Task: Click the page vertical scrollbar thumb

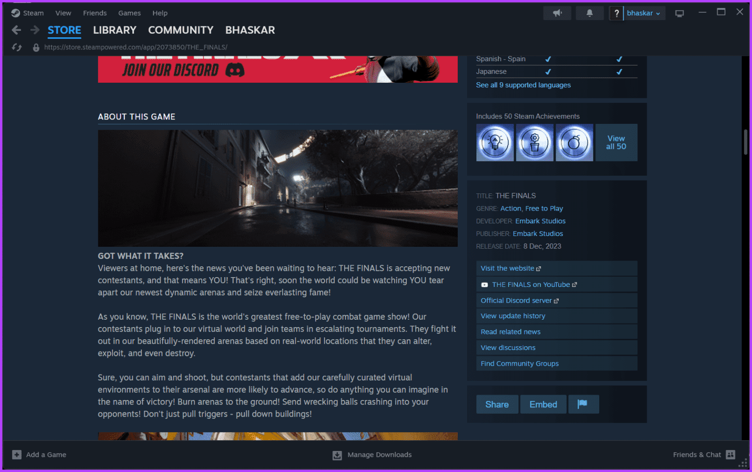Action: [x=745, y=142]
